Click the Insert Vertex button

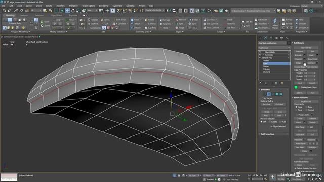pos(306,48)
